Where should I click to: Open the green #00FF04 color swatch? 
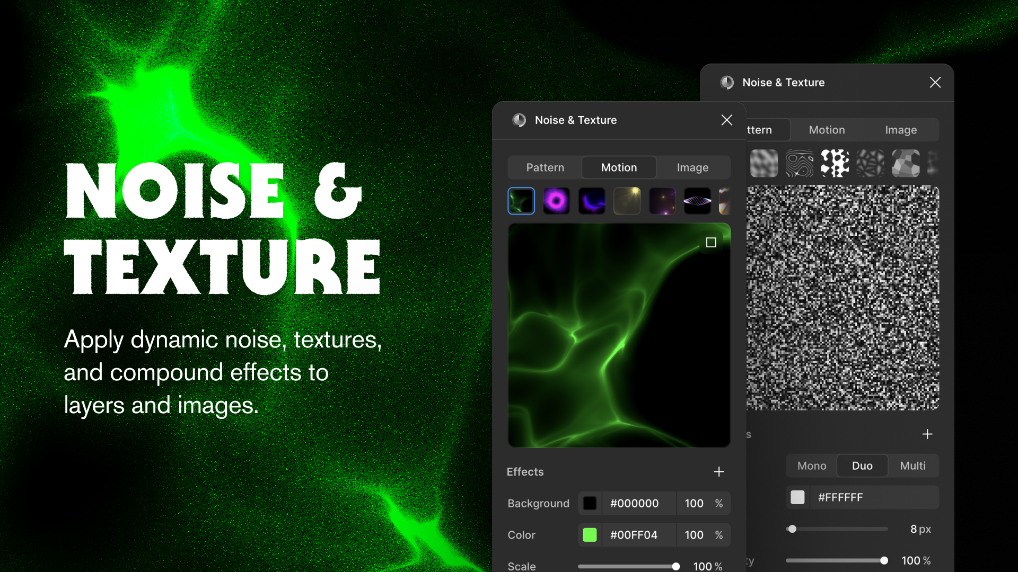click(590, 535)
